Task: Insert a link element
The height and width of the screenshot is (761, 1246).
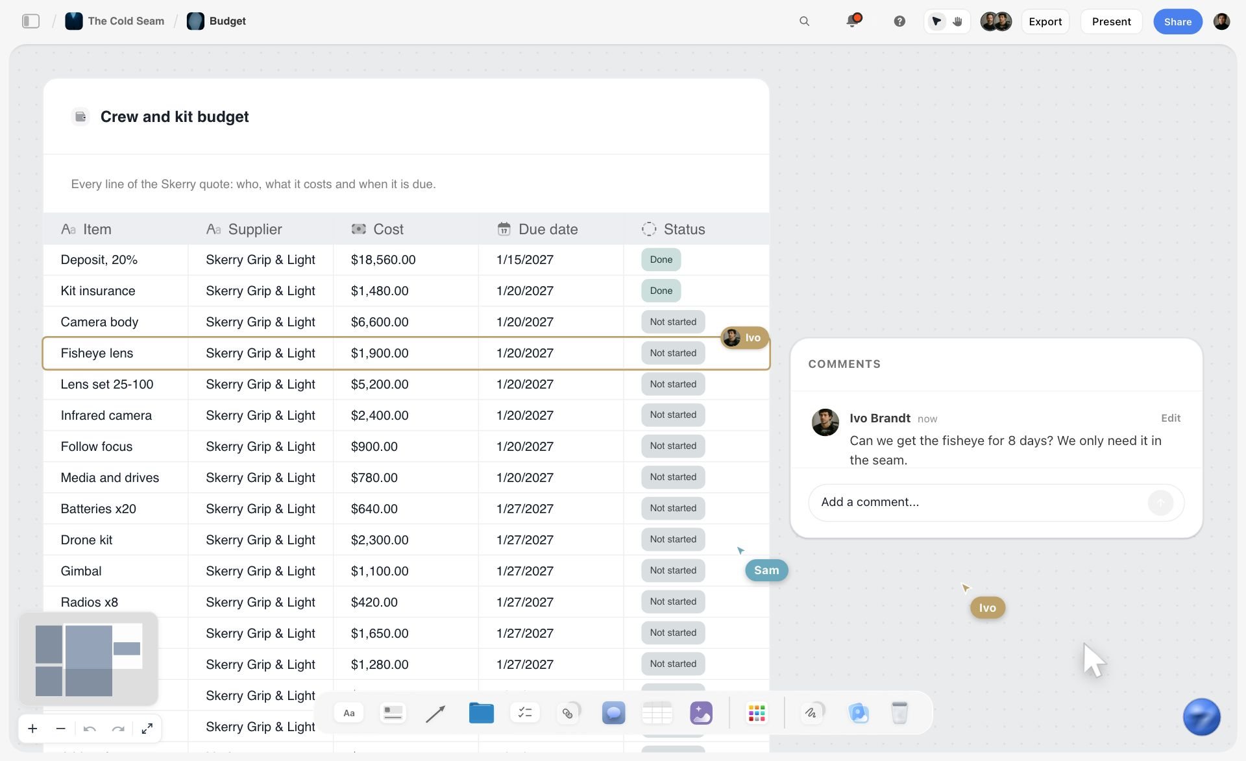Action: point(568,713)
